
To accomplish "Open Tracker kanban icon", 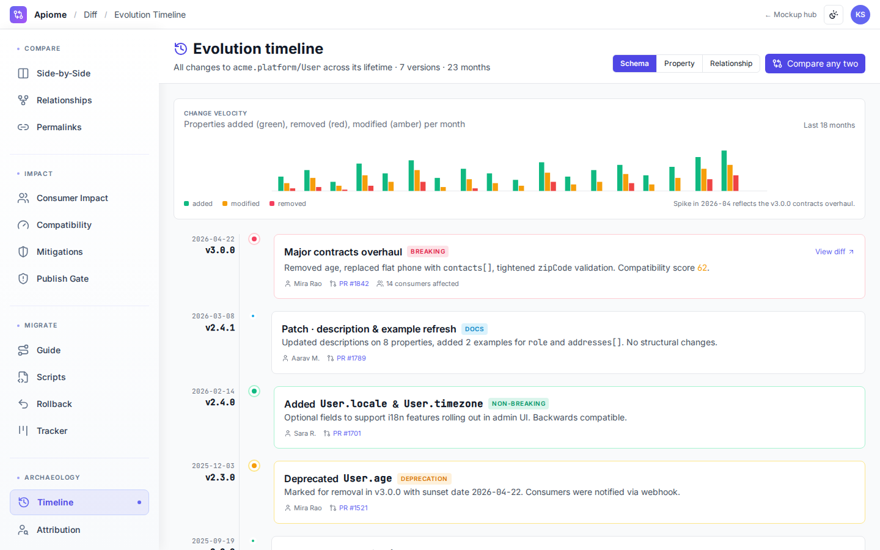I will coord(23,431).
